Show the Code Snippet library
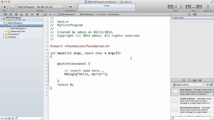Viewport: 214px width, 120px height. click(x=189, y=80)
